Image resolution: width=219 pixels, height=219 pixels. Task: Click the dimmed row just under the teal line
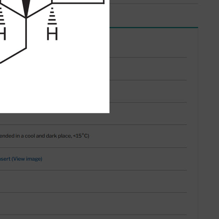(148, 43)
